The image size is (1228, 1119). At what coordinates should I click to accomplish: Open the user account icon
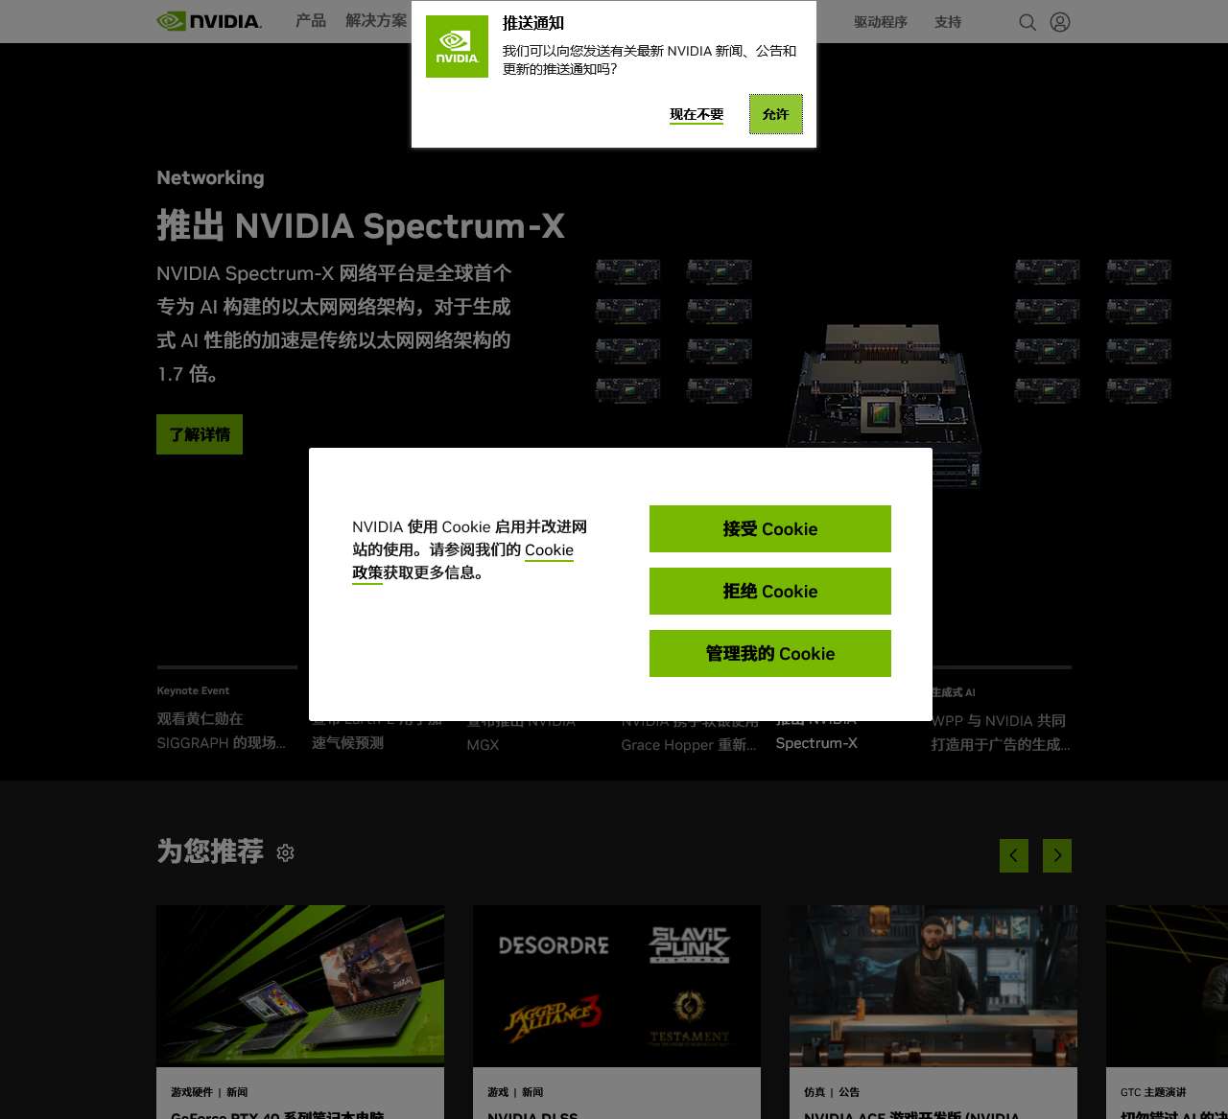coord(1060,22)
